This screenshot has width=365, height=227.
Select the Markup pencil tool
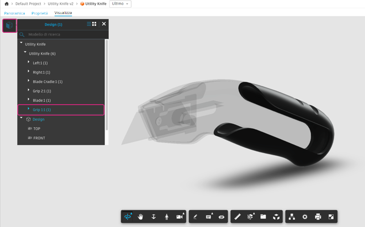pyautogui.click(x=195, y=217)
